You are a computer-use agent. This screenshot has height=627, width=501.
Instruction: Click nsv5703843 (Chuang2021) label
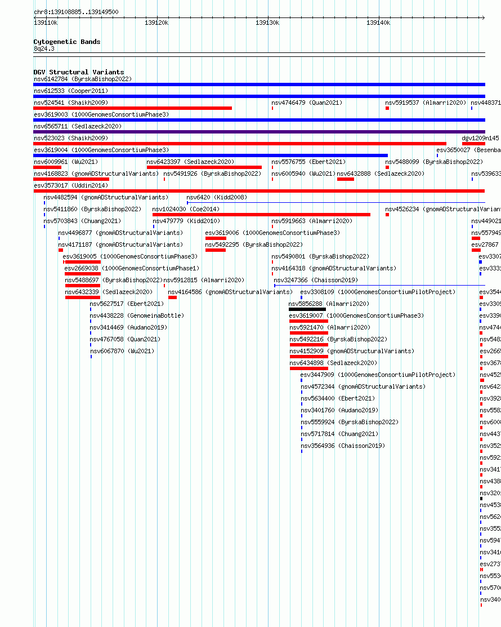coord(82,221)
